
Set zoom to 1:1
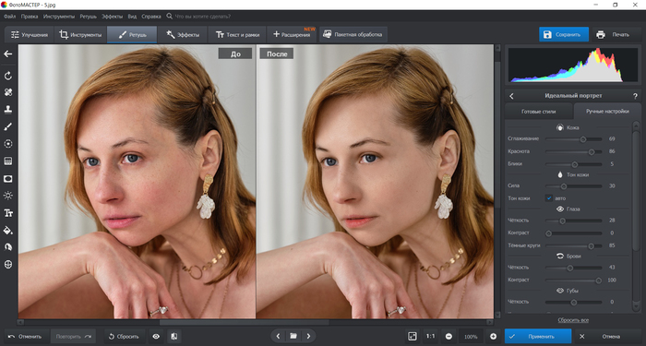[431, 337]
